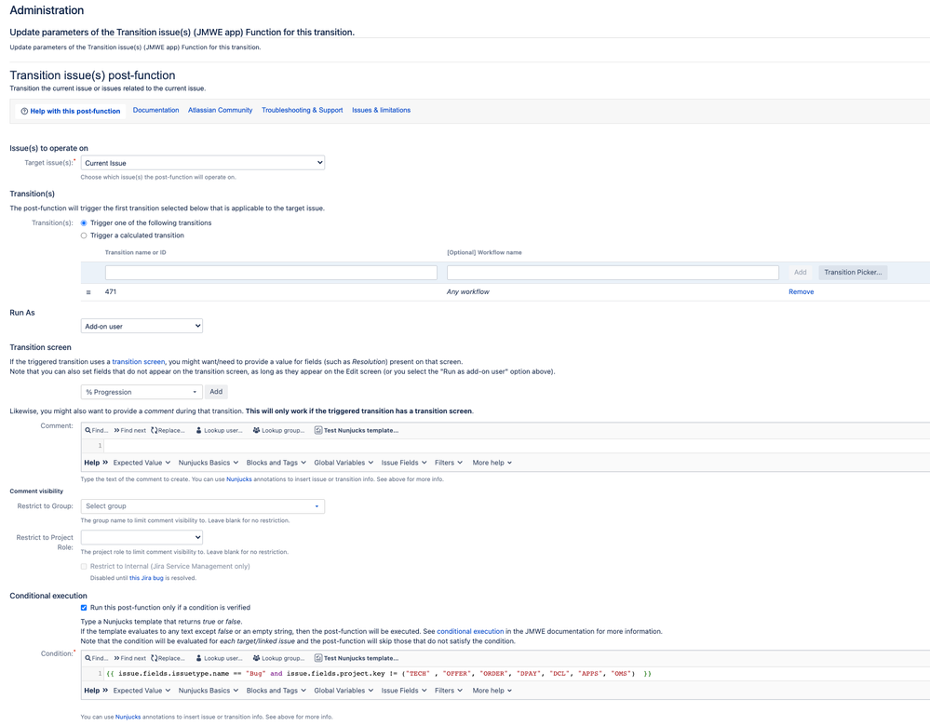Open More help menu in the Comment editor

(492, 463)
